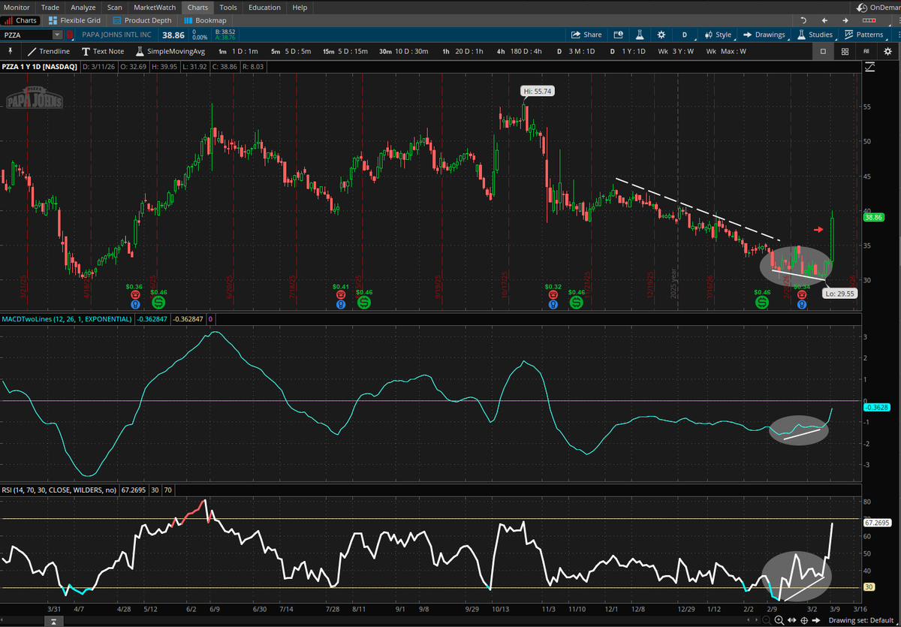Select the Charts subtab

coord(21,20)
